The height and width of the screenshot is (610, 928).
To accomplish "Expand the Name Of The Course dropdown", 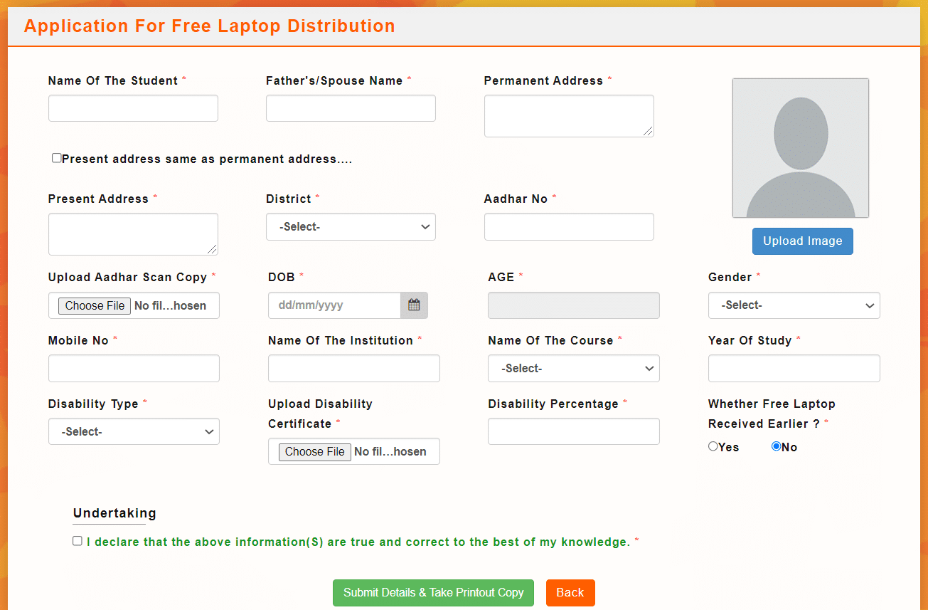I will (x=573, y=368).
